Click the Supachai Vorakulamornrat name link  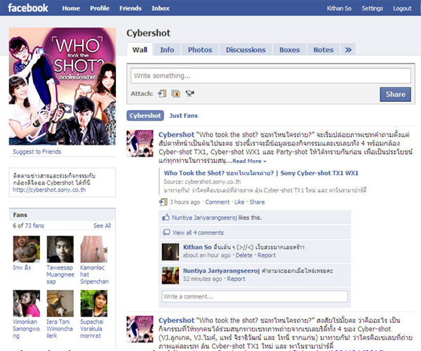(x=91, y=329)
